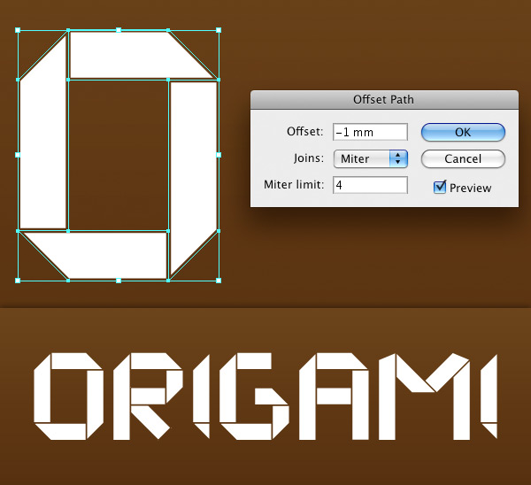Click the letter G in ORIGAMI

click(255, 396)
